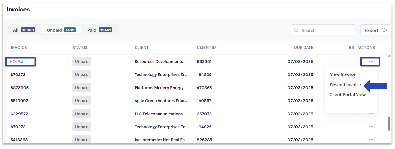Click the ACTIONS column header

tap(366, 48)
